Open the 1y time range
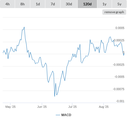Screen dimensions: 127x122 (x=104, y=4)
